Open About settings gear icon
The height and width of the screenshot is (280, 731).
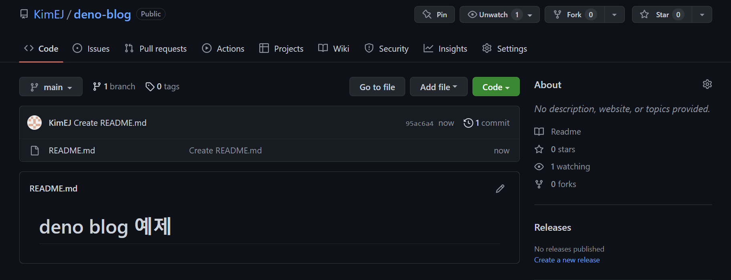click(707, 84)
